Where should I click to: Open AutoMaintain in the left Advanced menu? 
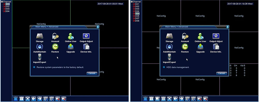pos(39,48)
